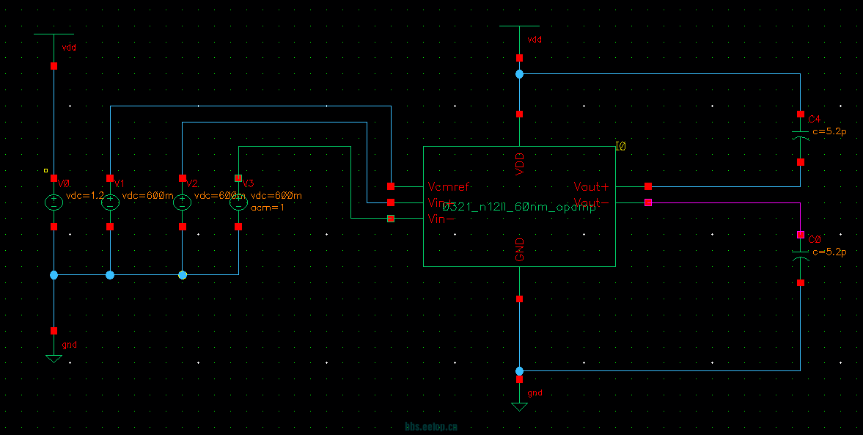Click the vertical VDD pin label on the opamp
The width and height of the screenshot is (863, 435).
coord(520,164)
